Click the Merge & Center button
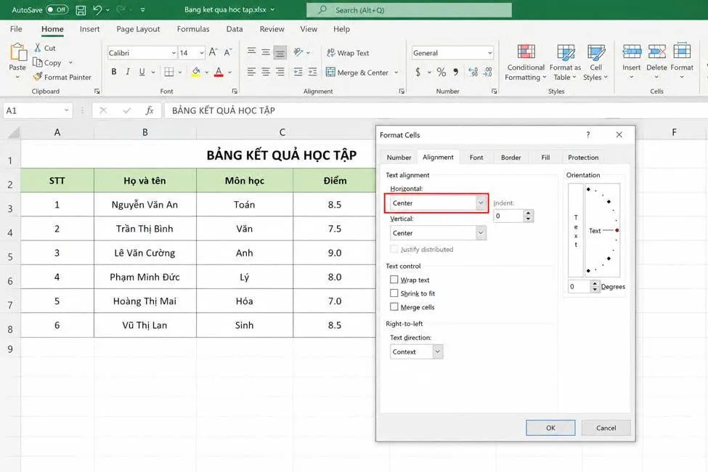The image size is (708, 472). tap(357, 73)
